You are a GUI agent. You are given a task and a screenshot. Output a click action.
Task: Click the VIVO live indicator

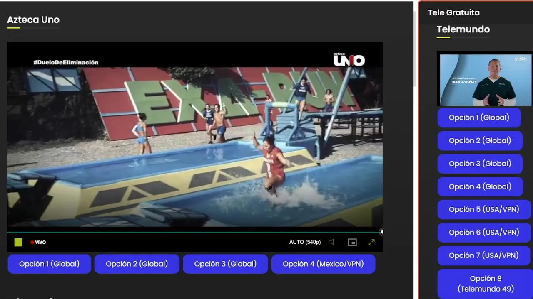[x=38, y=242]
